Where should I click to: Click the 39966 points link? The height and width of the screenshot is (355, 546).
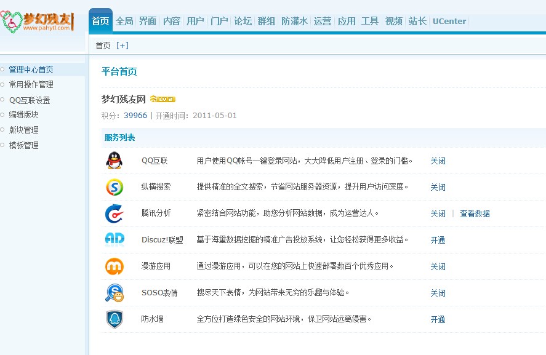(x=135, y=116)
